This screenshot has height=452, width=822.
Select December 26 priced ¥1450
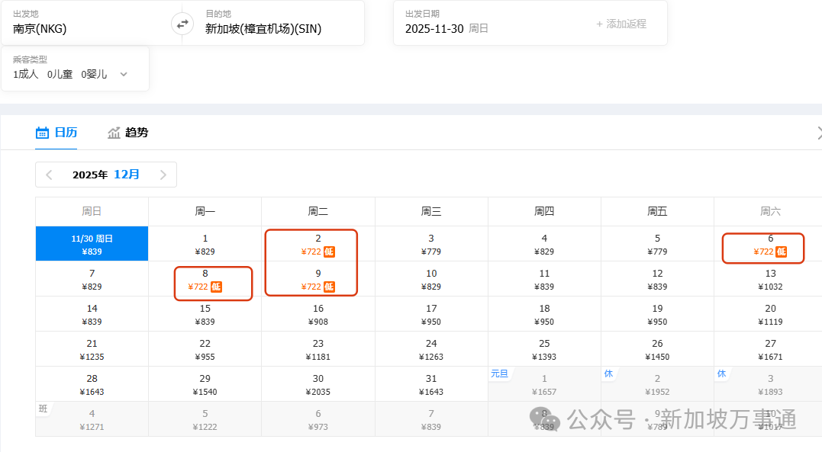coord(657,349)
